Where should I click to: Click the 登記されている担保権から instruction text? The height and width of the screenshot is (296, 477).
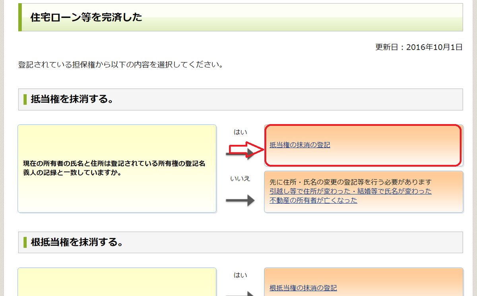pos(120,64)
